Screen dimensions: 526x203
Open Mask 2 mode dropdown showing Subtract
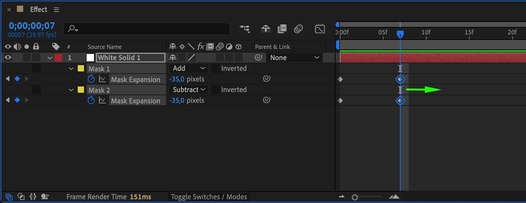click(x=188, y=90)
